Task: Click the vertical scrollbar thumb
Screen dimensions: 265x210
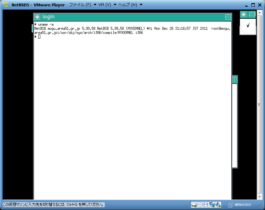Action: [x=259, y=105]
